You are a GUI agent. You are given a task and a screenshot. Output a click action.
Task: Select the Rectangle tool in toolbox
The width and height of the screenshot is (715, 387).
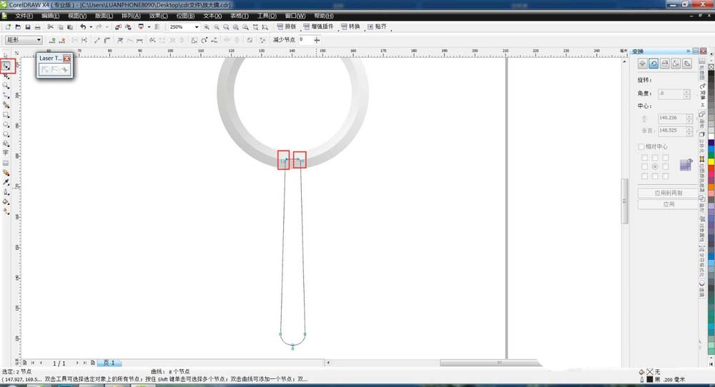click(6, 115)
